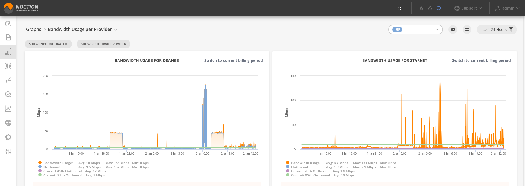Open the globe icon in sidebar
The height and width of the screenshot is (186, 525).
pyautogui.click(x=8, y=123)
